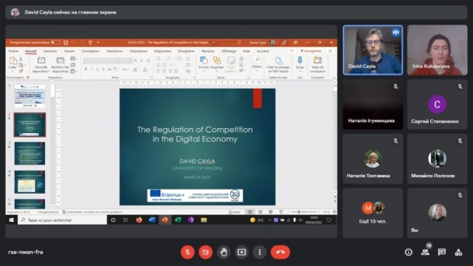The height and width of the screenshot is (266, 473).
Task: Leave the call with red hang-up button
Action: click(280, 252)
